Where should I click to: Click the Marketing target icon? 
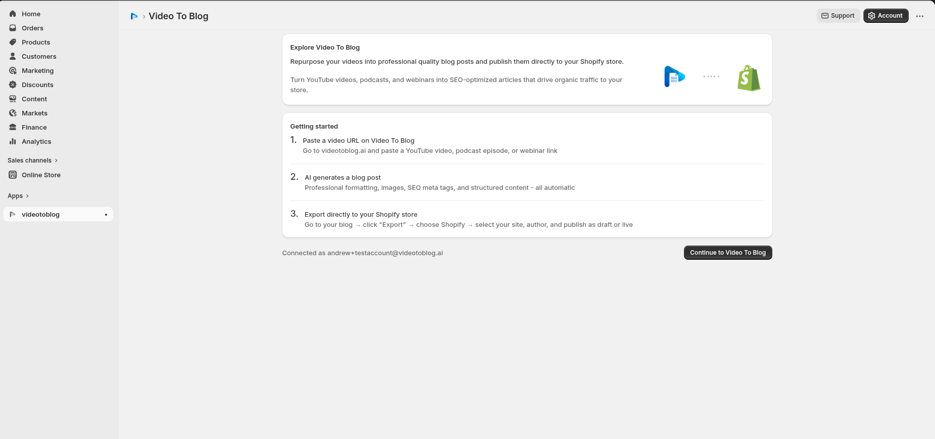(x=13, y=70)
